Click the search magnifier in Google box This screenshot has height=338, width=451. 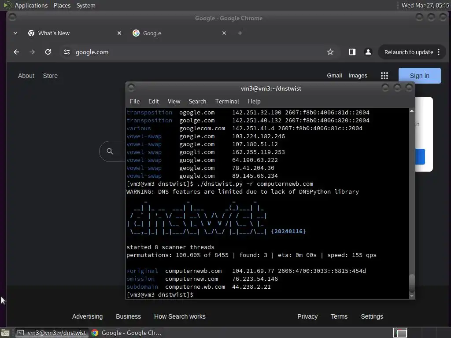110,151
